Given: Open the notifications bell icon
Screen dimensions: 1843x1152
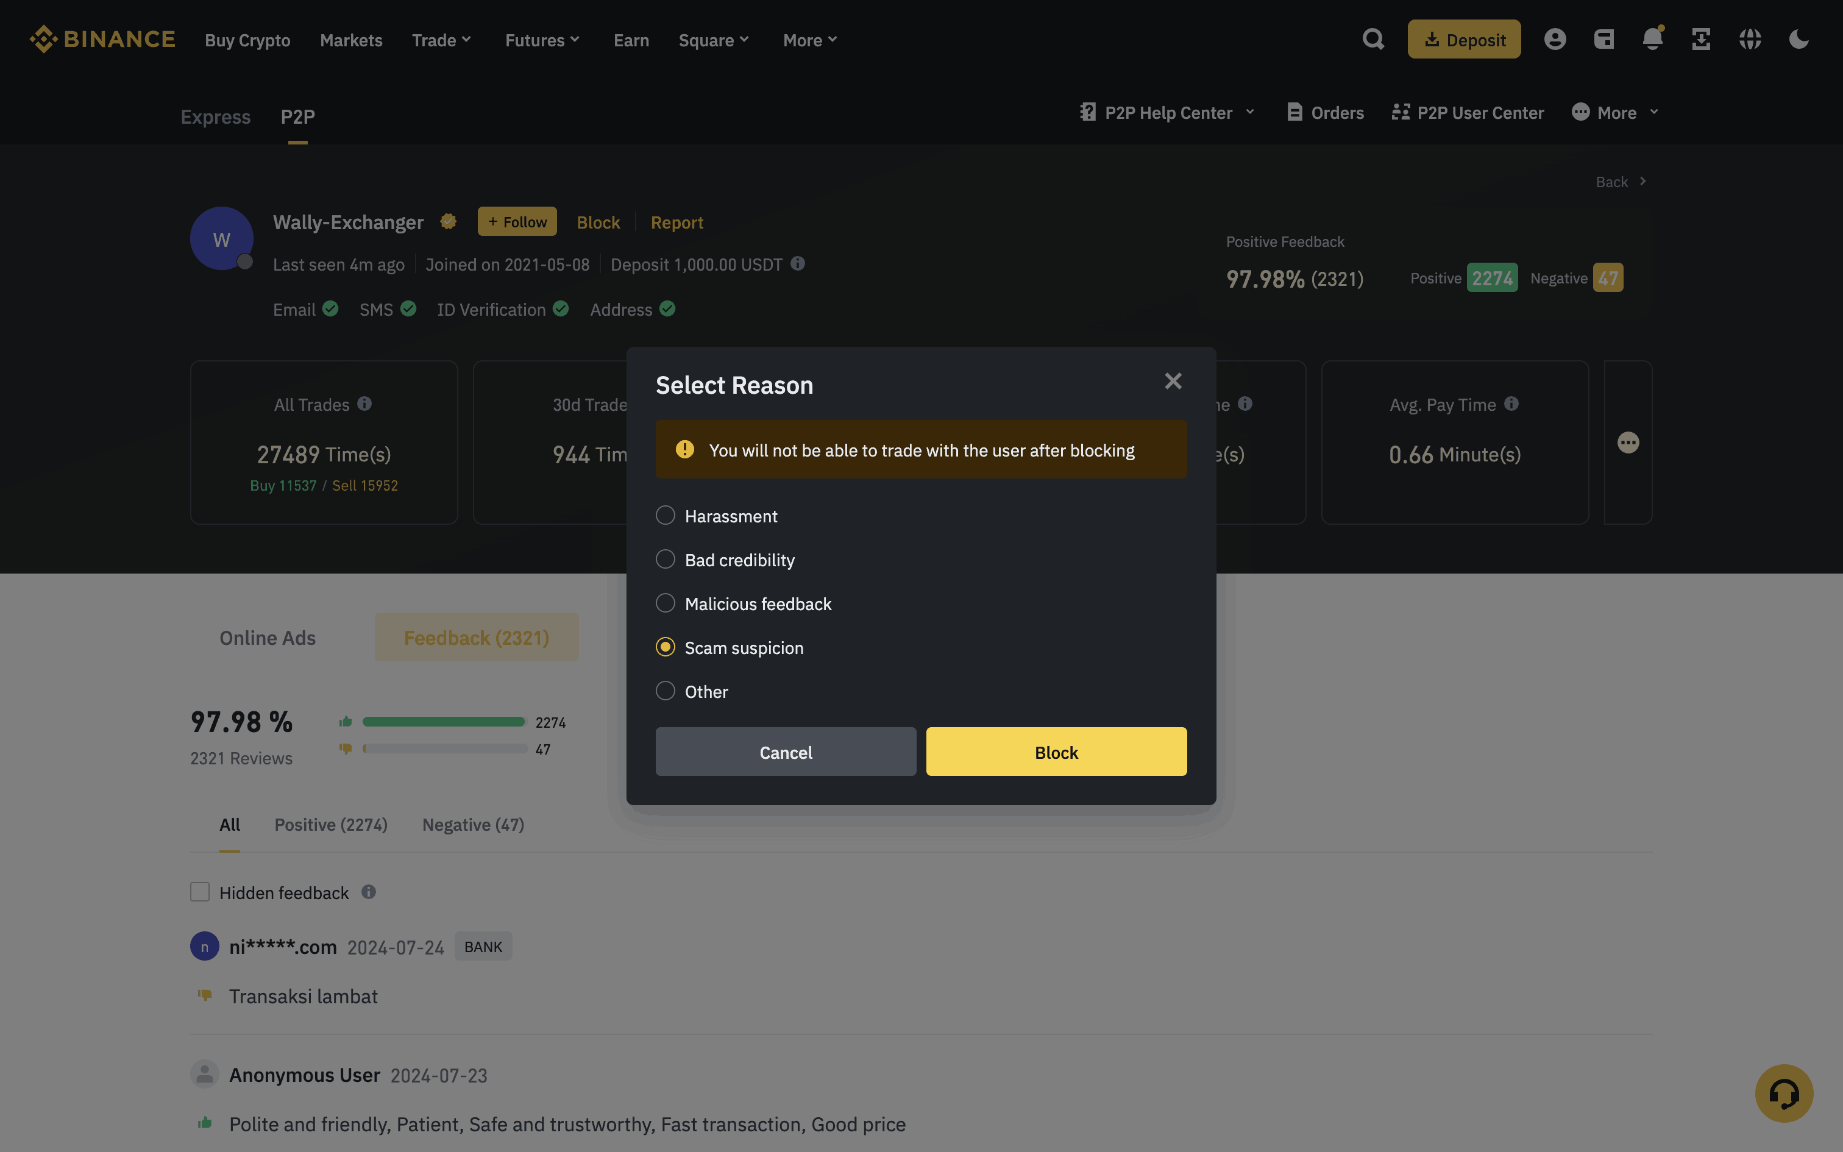Looking at the screenshot, I should point(1652,39).
